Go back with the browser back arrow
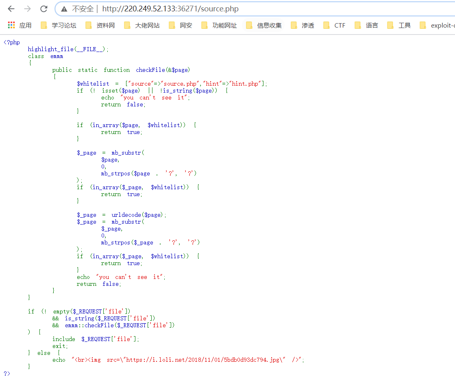This screenshot has width=455, height=378. pyautogui.click(x=11, y=9)
